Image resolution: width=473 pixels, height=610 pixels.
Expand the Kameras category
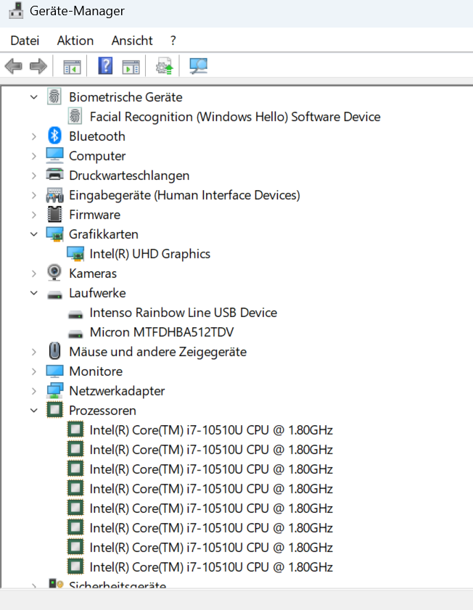(34, 273)
